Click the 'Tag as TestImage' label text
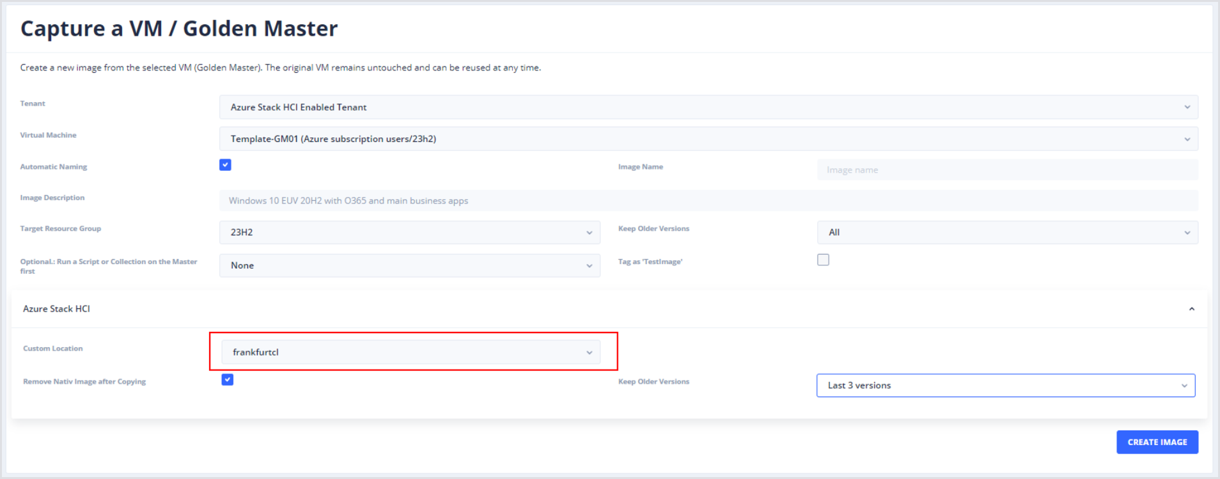 coord(650,262)
